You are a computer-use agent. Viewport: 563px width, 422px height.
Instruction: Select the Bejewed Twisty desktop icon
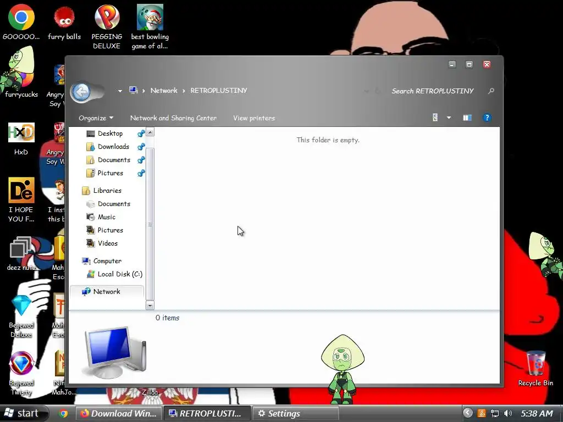click(x=21, y=374)
